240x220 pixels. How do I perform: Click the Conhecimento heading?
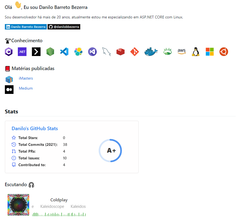click(x=27, y=41)
